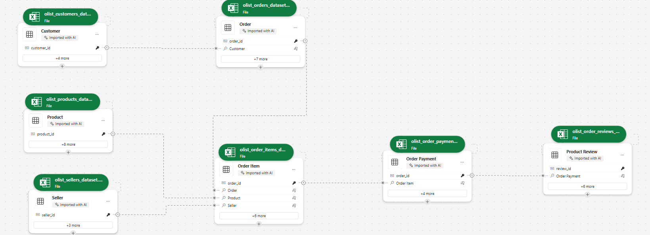Click the olist_order_reviews Excel file icon
This screenshot has width=650, height=235.
point(563,134)
